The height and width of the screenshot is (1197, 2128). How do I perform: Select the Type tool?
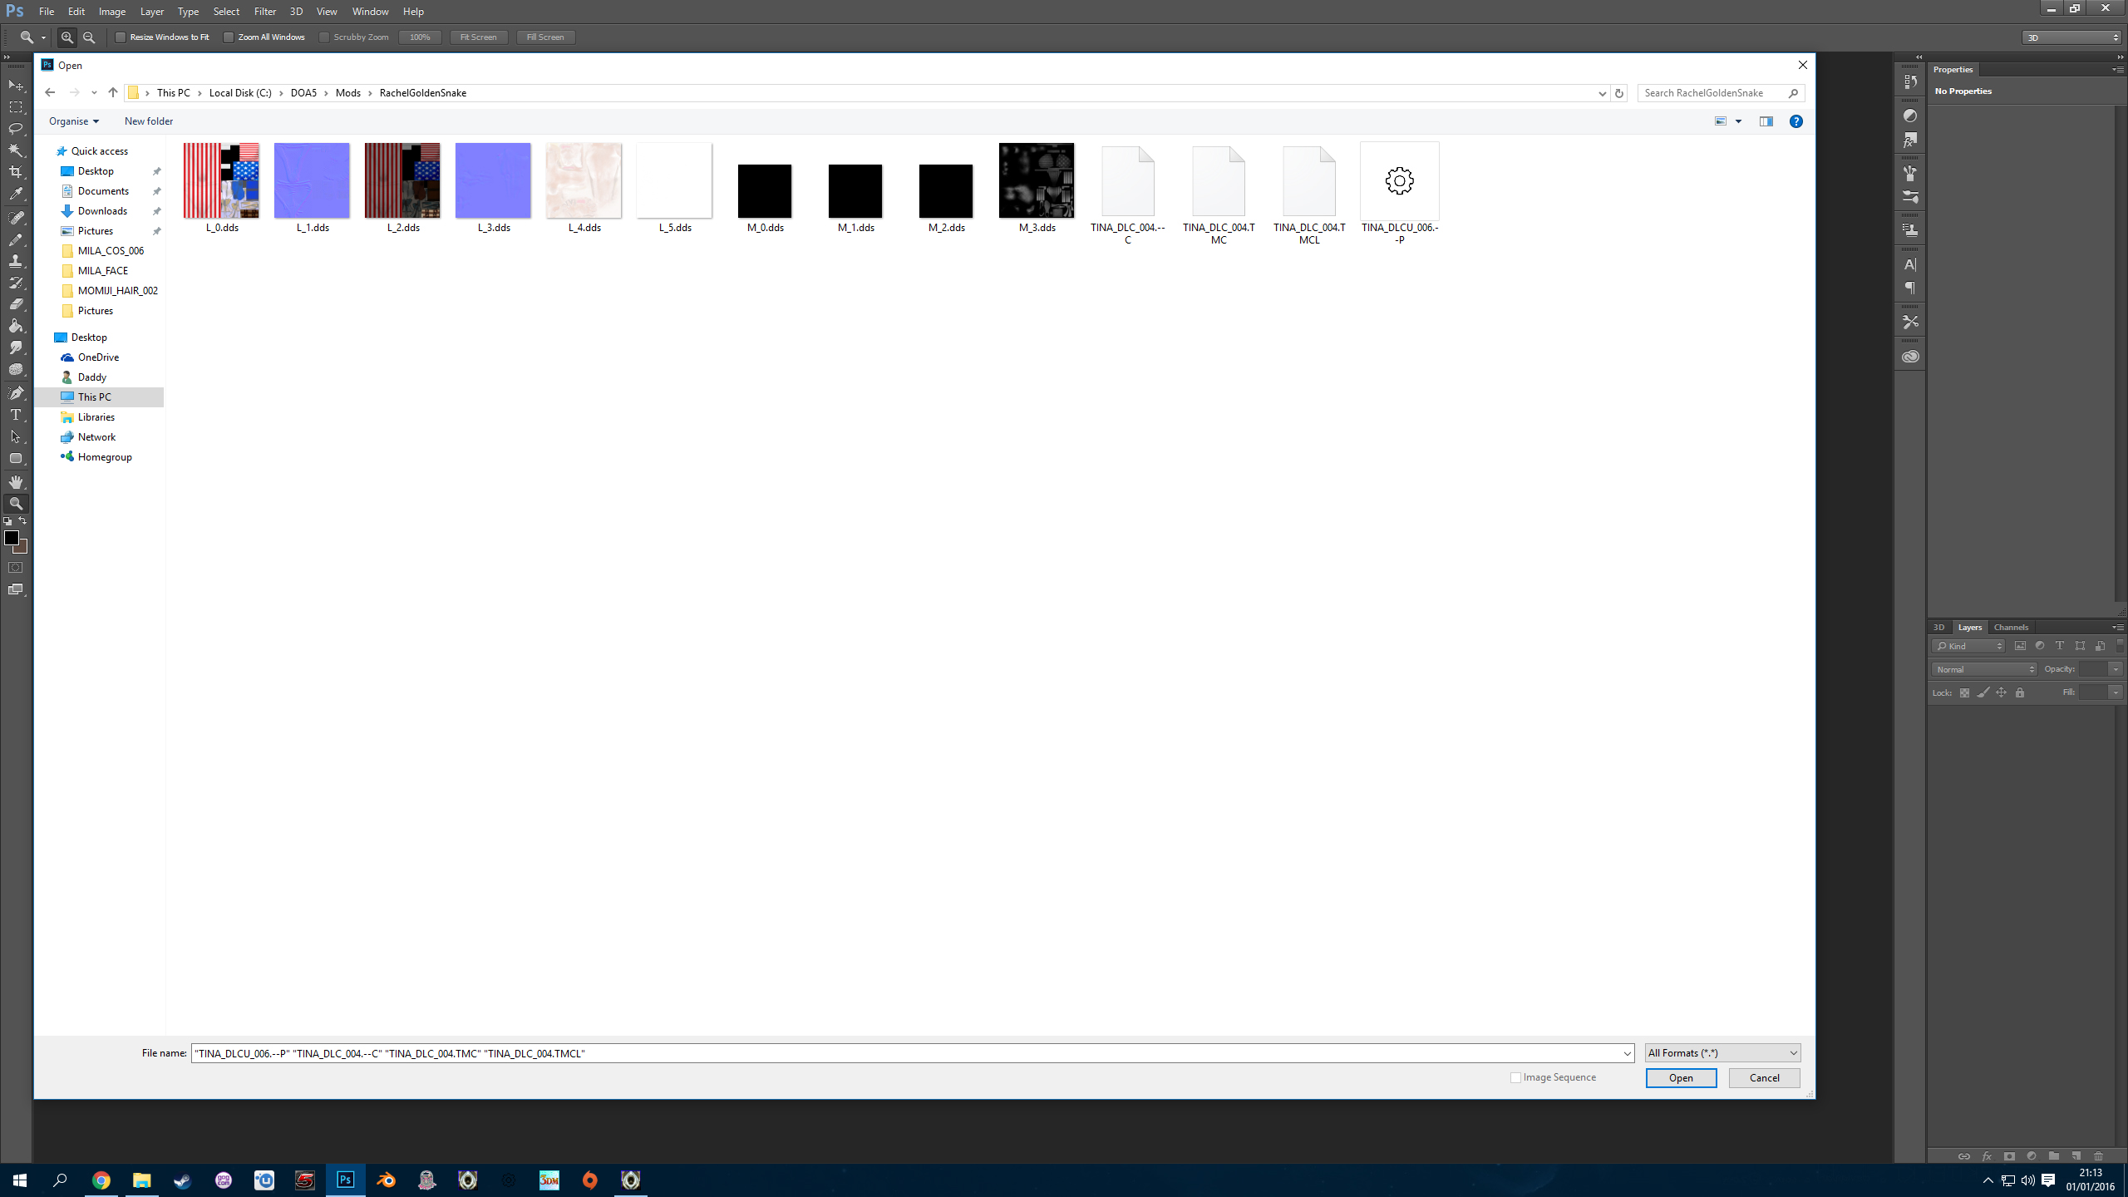point(16,415)
